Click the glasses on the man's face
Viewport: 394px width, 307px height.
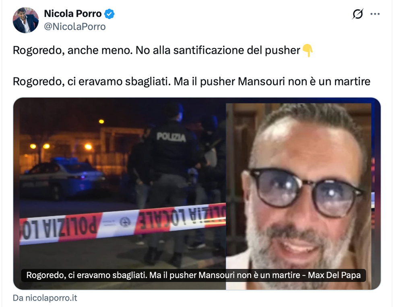coord(303,191)
